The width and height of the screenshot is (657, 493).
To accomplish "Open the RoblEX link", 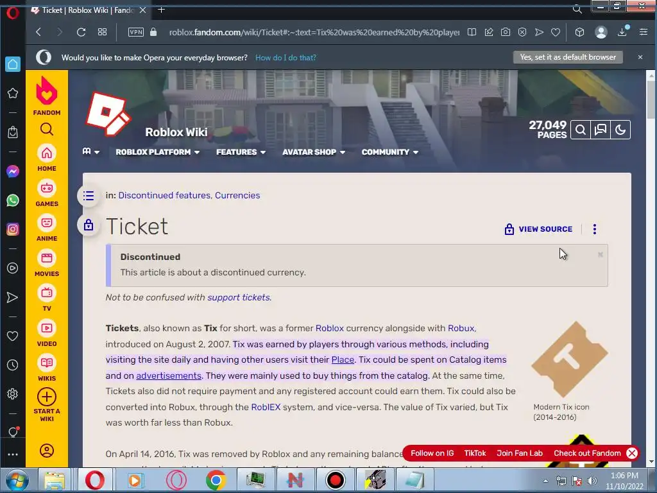I will (266, 407).
